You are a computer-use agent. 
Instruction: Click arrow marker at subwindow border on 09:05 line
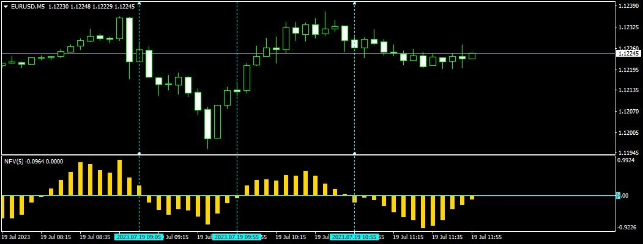point(139,153)
